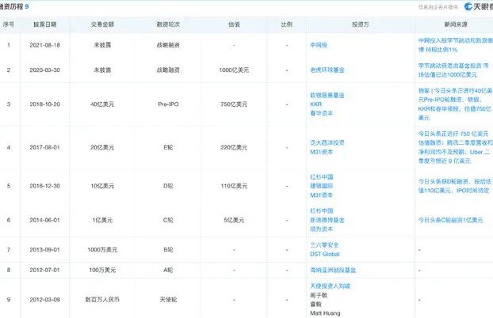493x318 pixels.
Task: Click the 1000万美元 transaction amount
Action: pyautogui.click(x=102, y=249)
